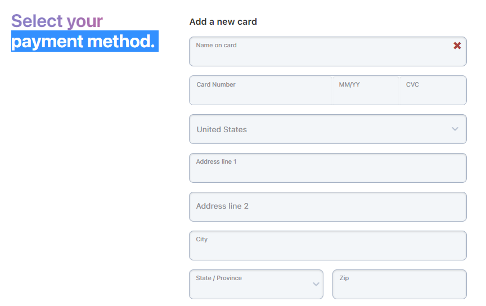This screenshot has height=306, width=486.
Task: Click the 'Add a new card' heading
Action: [x=223, y=22]
